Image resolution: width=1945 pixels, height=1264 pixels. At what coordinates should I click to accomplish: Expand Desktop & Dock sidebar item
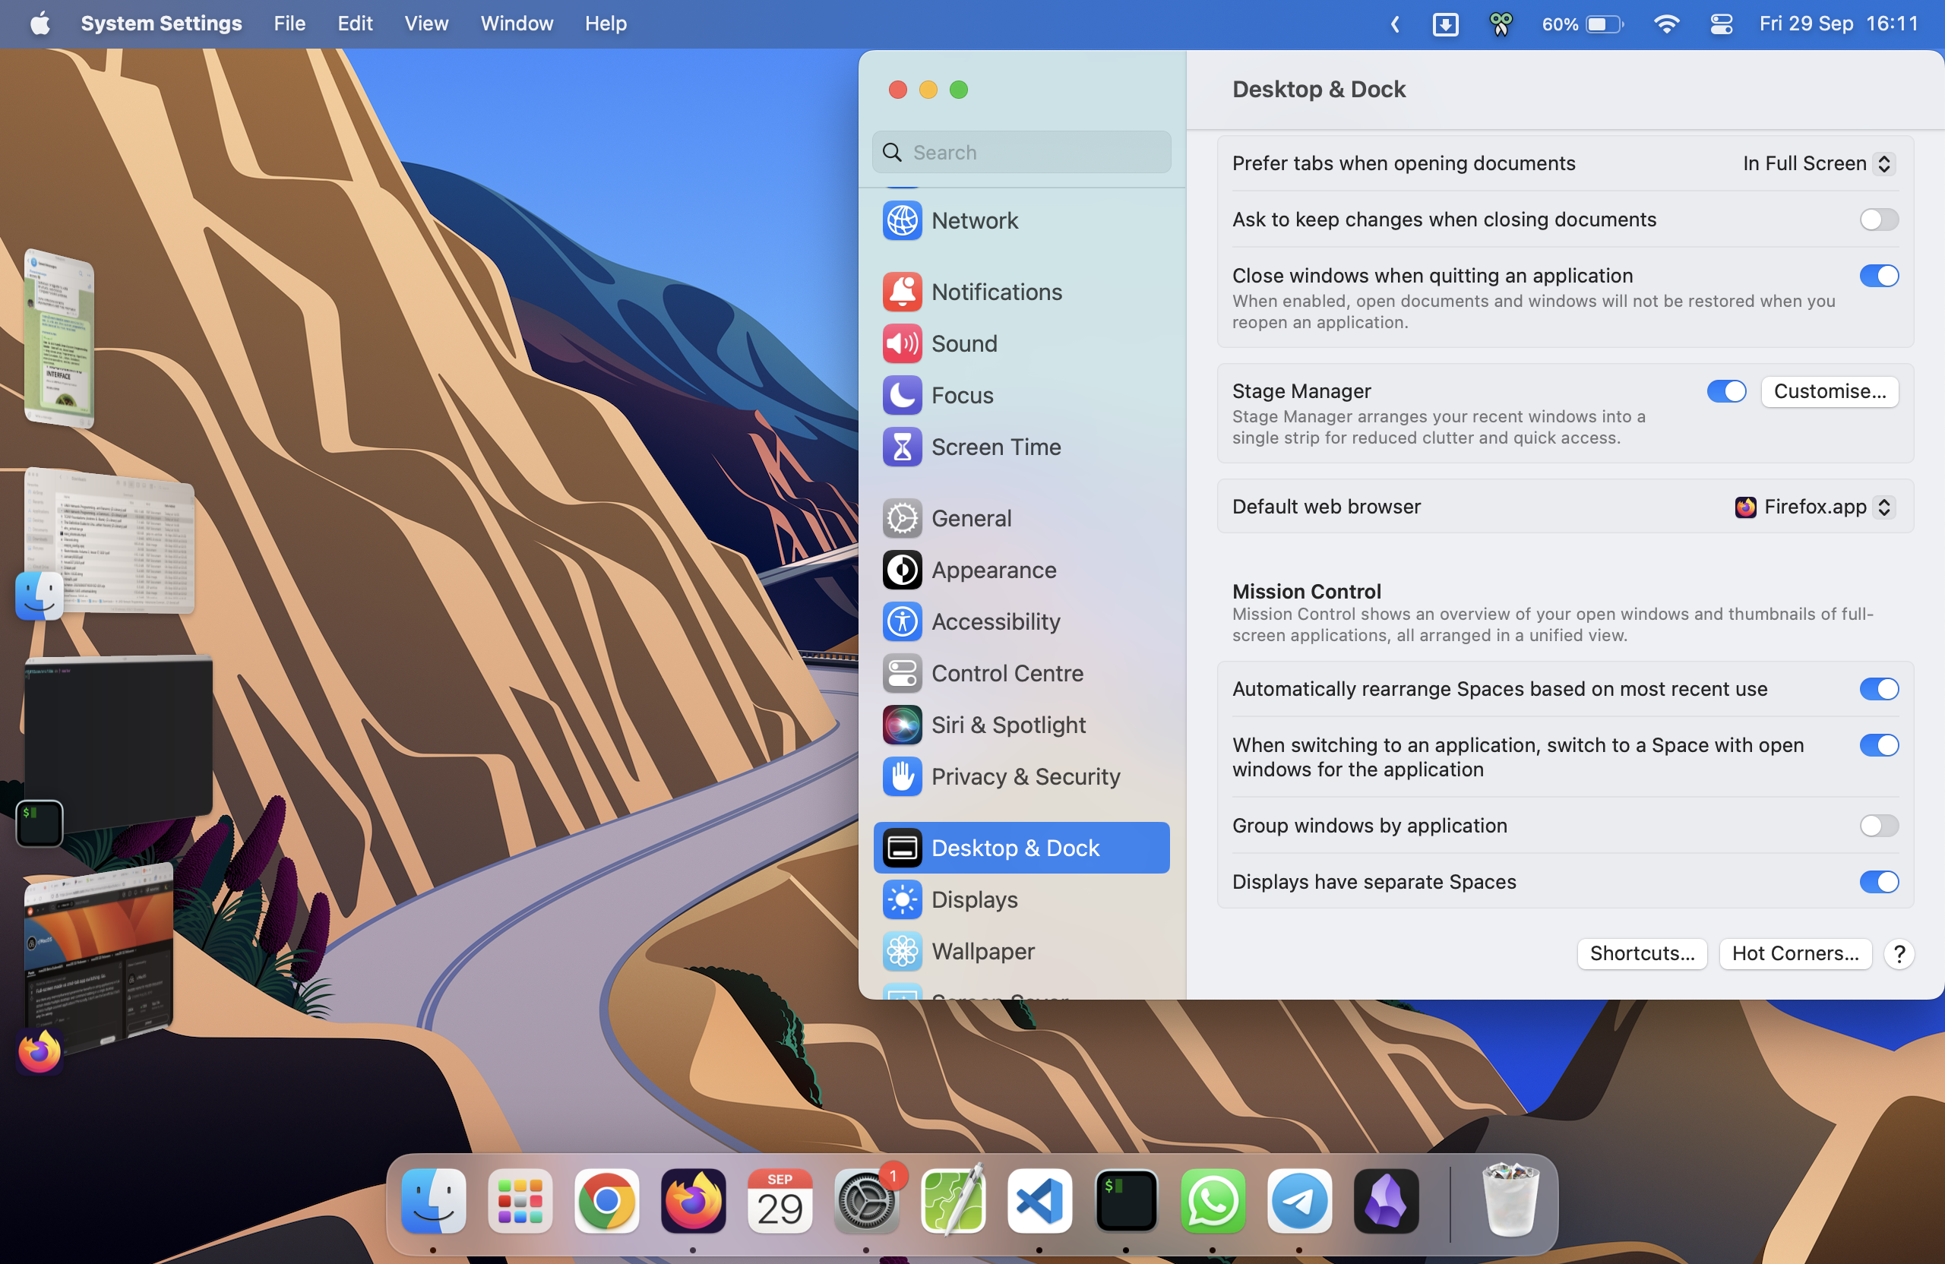1020,848
